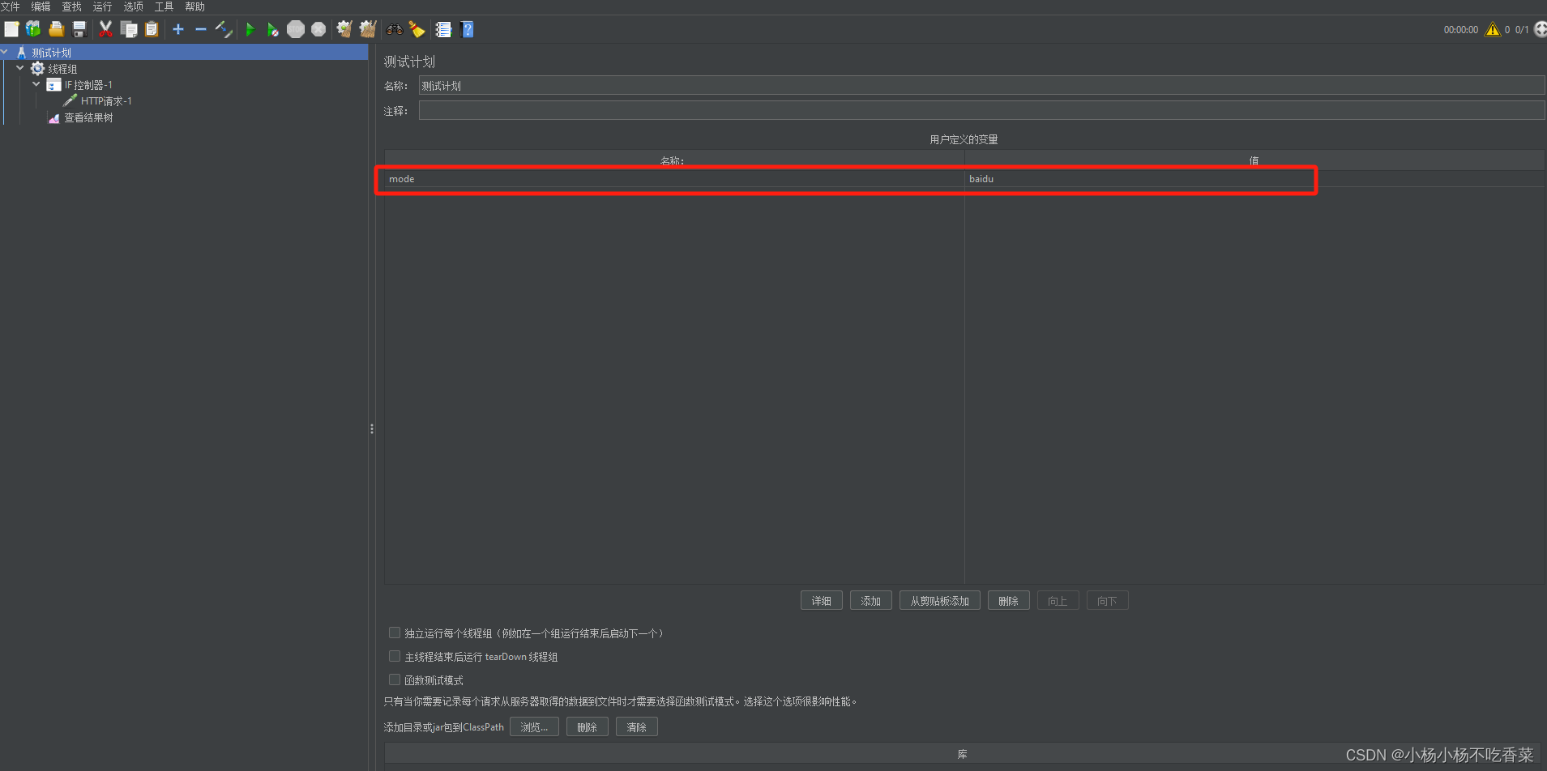Screen dimensions: 1547x771
Task: Click the 名称 input field
Action: pyautogui.click(x=981, y=86)
